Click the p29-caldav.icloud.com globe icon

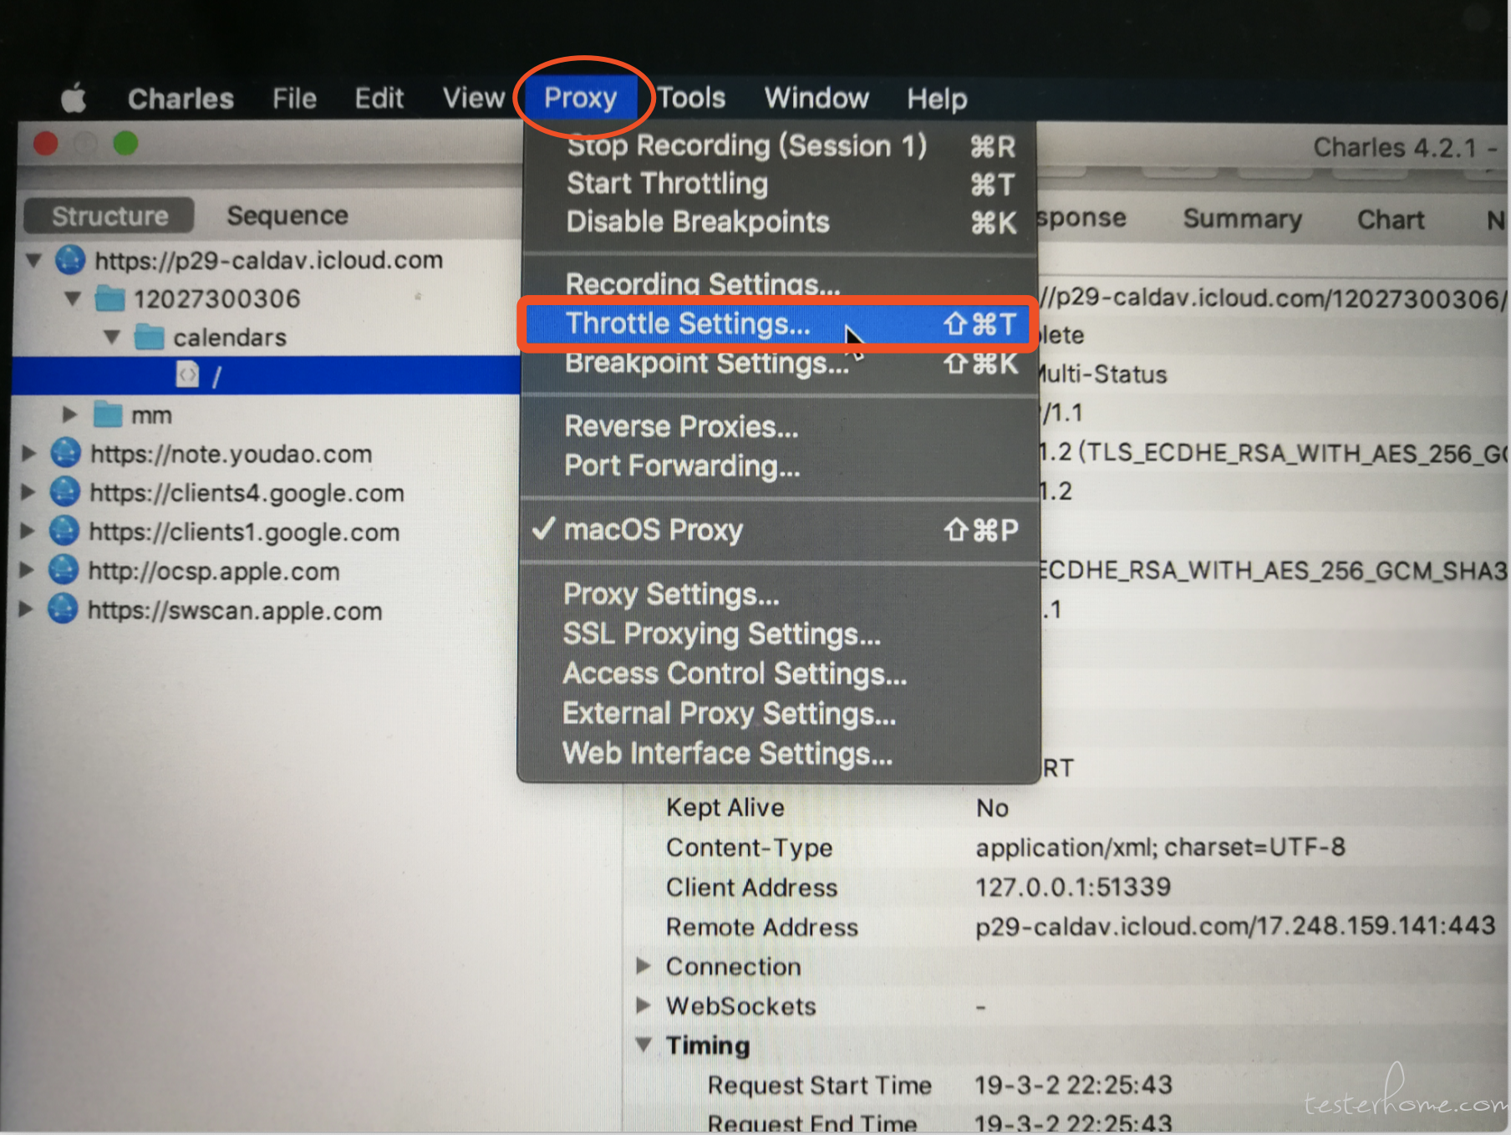click(x=70, y=260)
